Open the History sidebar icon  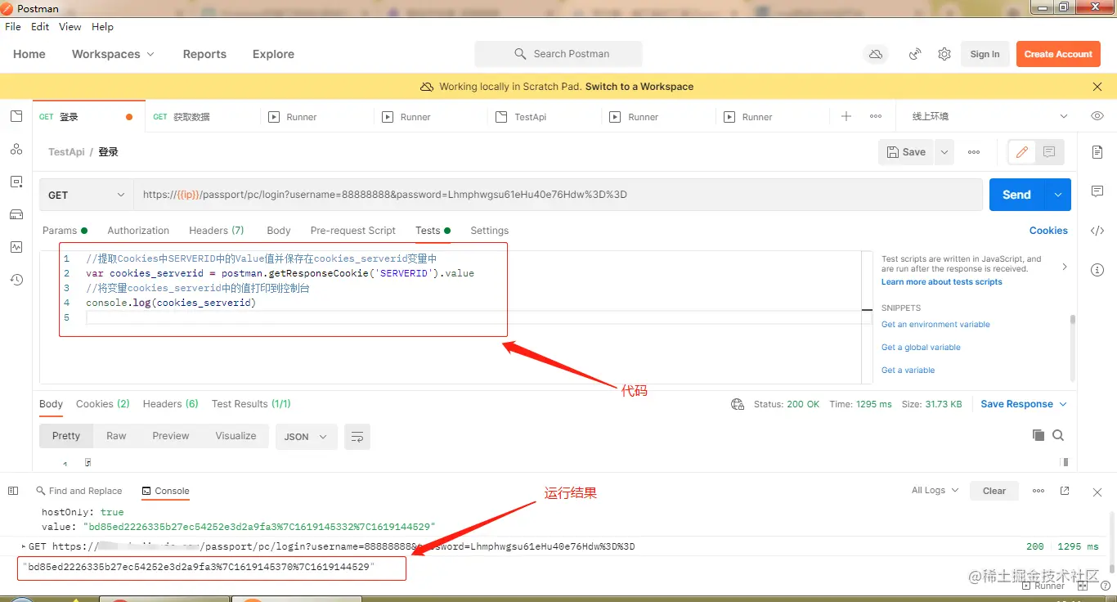coord(16,280)
